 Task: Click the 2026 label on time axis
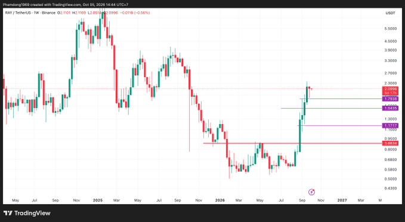(220, 200)
